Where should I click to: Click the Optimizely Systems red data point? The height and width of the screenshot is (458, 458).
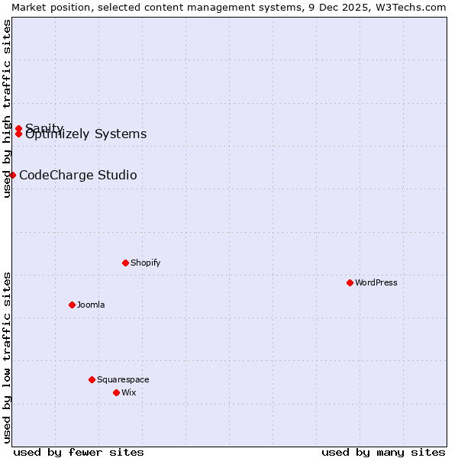point(18,134)
